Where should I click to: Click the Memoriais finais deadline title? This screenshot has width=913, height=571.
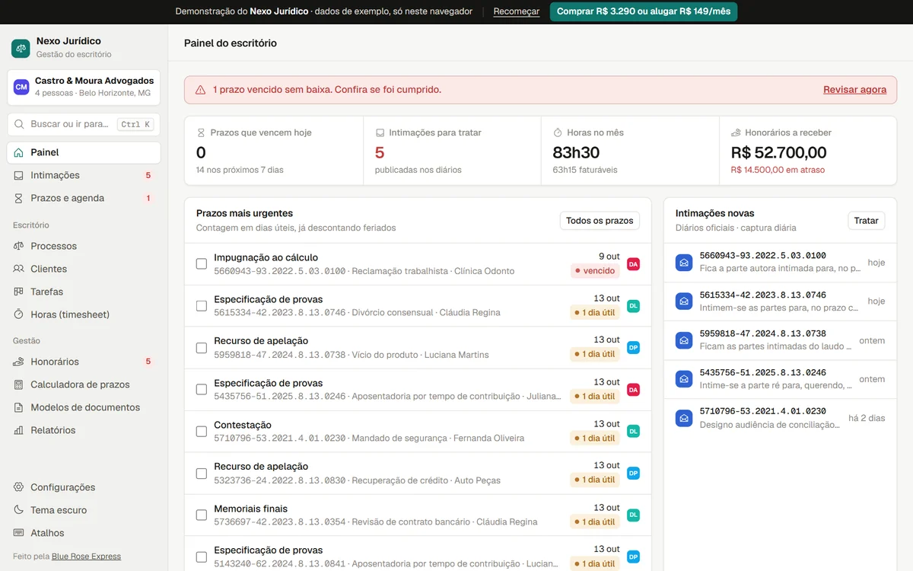[250, 509]
